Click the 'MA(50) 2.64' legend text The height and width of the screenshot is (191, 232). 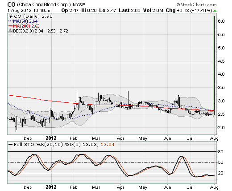coord(25,21)
